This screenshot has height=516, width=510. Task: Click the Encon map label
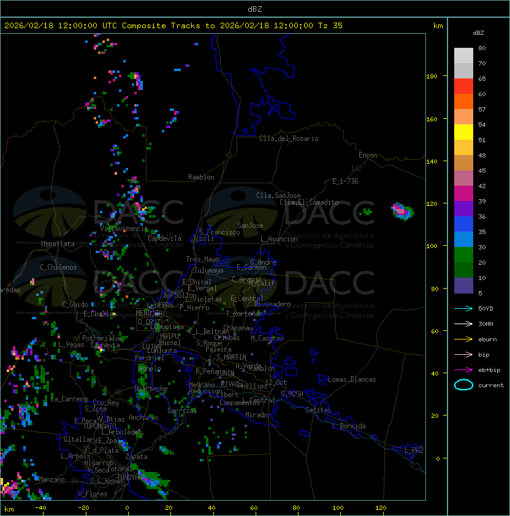pos(368,155)
